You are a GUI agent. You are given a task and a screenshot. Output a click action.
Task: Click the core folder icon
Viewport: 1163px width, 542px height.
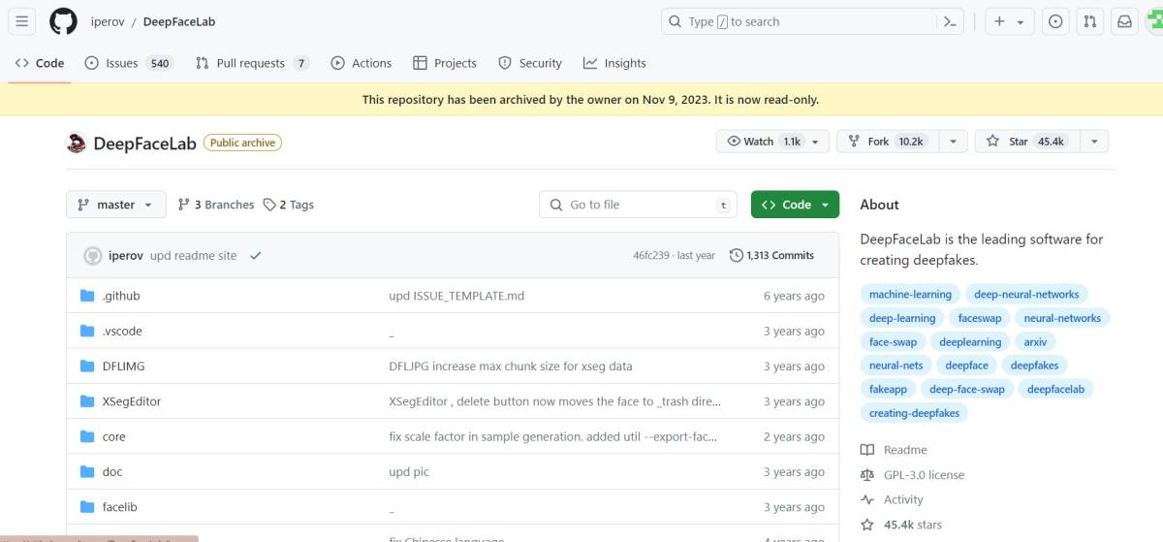87,436
